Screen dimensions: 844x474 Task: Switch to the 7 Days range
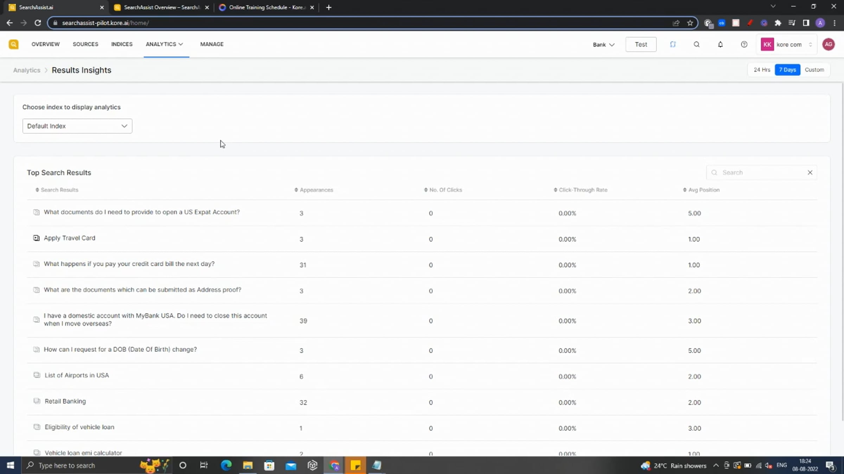click(x=787, y=70)
